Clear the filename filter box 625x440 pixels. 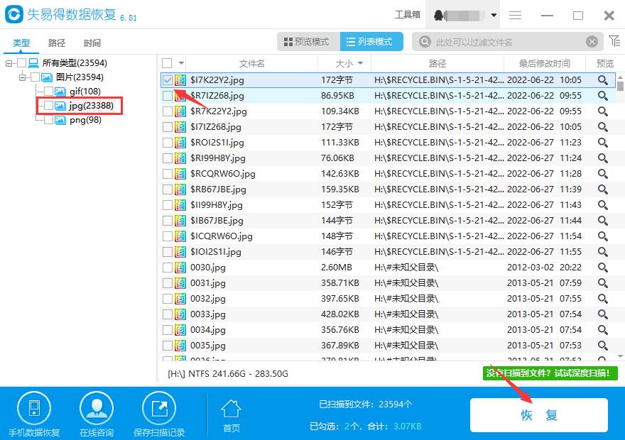(x=592, y=41)
